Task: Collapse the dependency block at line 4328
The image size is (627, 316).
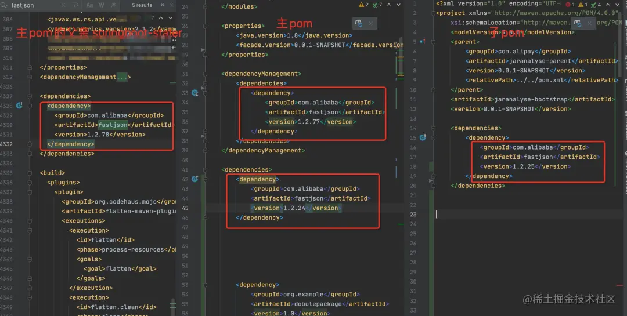Action: 30,106
